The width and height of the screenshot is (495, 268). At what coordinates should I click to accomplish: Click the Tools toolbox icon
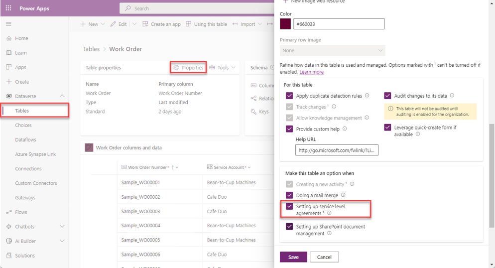(212, 68)
